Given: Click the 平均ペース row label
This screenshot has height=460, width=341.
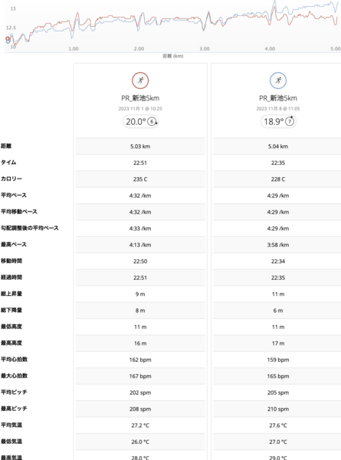Looking at the screenshot, I should (x=14, y=195).
